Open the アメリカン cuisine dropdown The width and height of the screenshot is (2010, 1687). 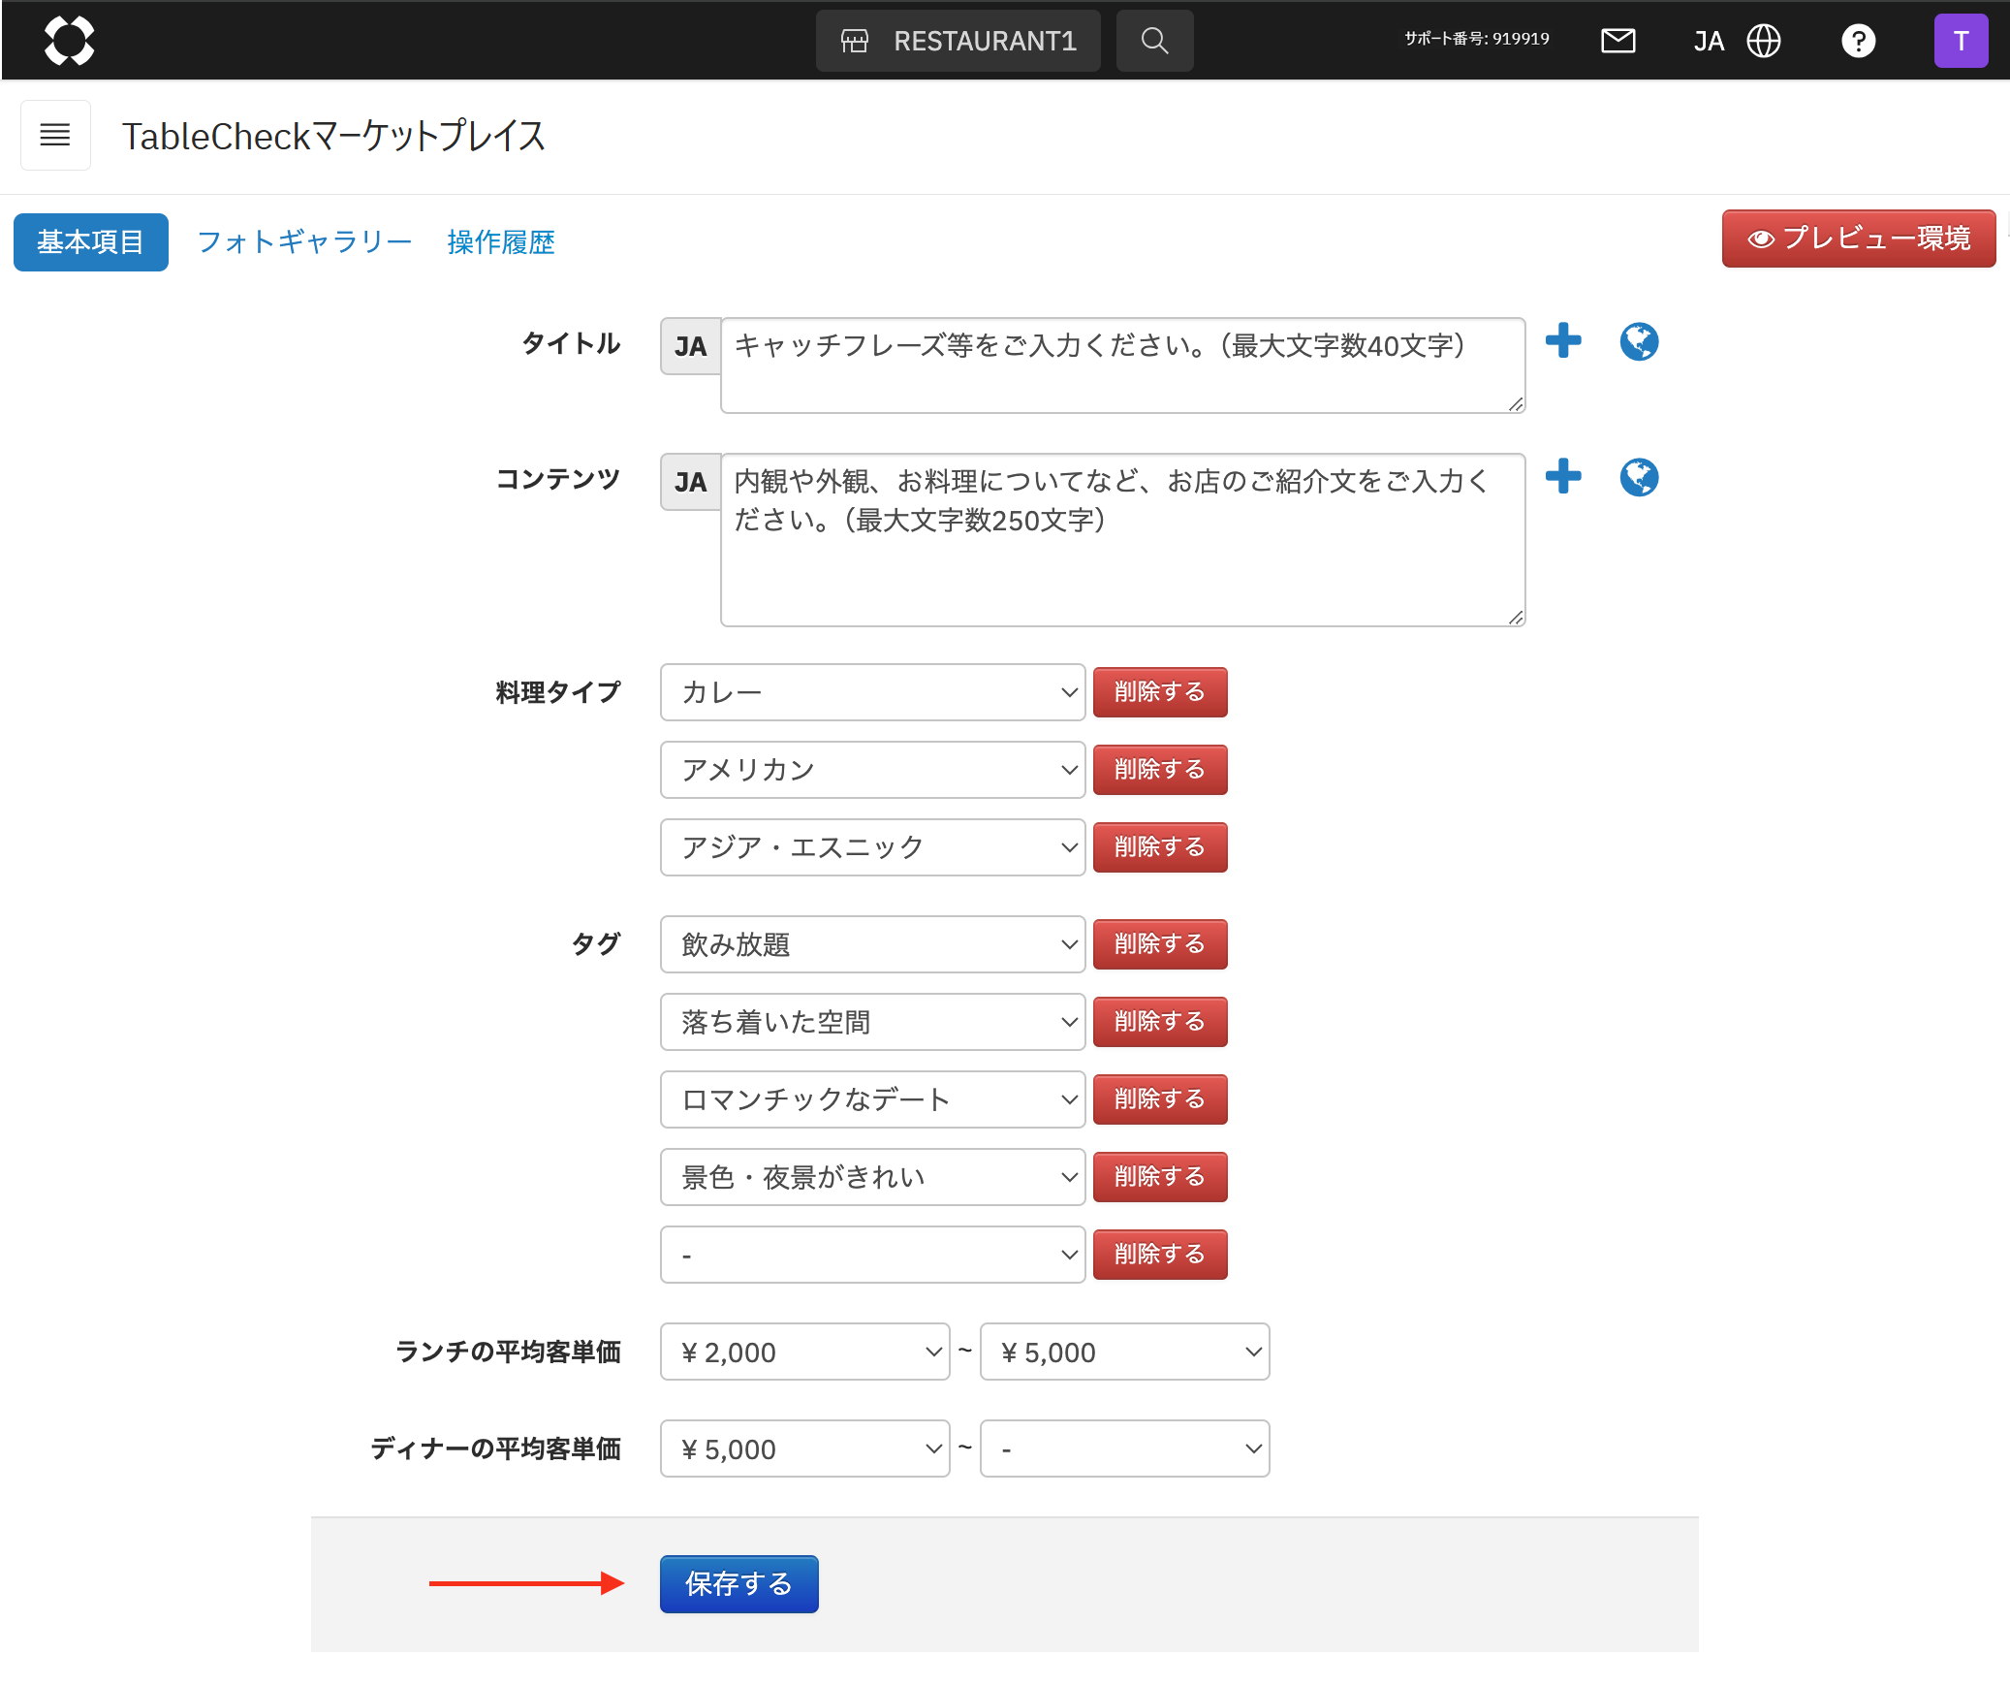pos(872,770)
